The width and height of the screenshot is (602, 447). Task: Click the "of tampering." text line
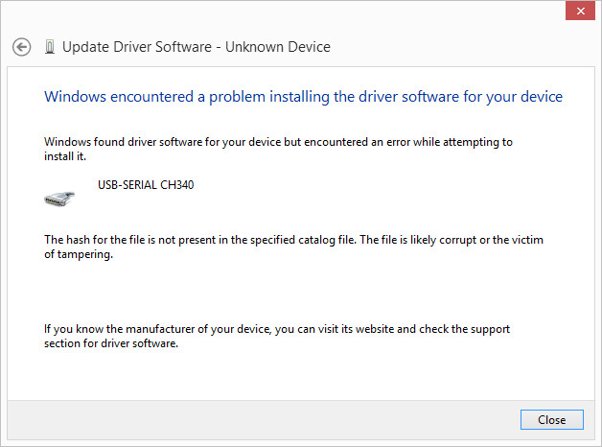click(x=79, y=255)
